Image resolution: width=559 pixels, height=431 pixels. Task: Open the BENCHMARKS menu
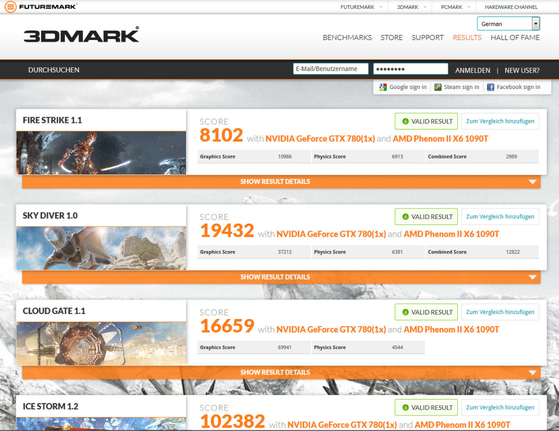click(x=347, y=37)
